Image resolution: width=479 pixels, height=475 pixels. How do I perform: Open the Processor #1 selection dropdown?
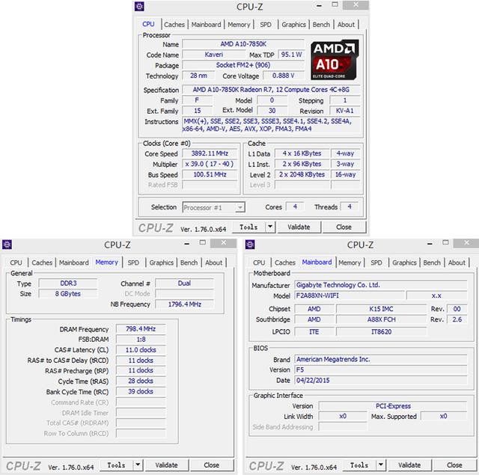point(213,208)
